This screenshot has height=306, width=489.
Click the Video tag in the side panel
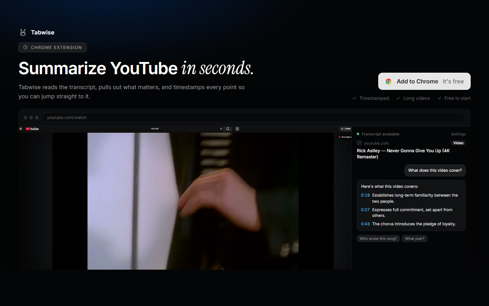(458, 143)
